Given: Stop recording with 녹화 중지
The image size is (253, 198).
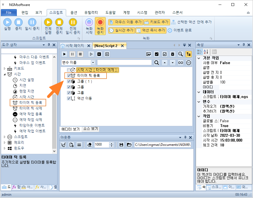Looking at the screenshot, I should [x=100, y=26].
